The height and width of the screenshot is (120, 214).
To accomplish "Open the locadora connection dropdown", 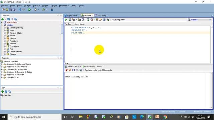I will [x=210, y=20].
